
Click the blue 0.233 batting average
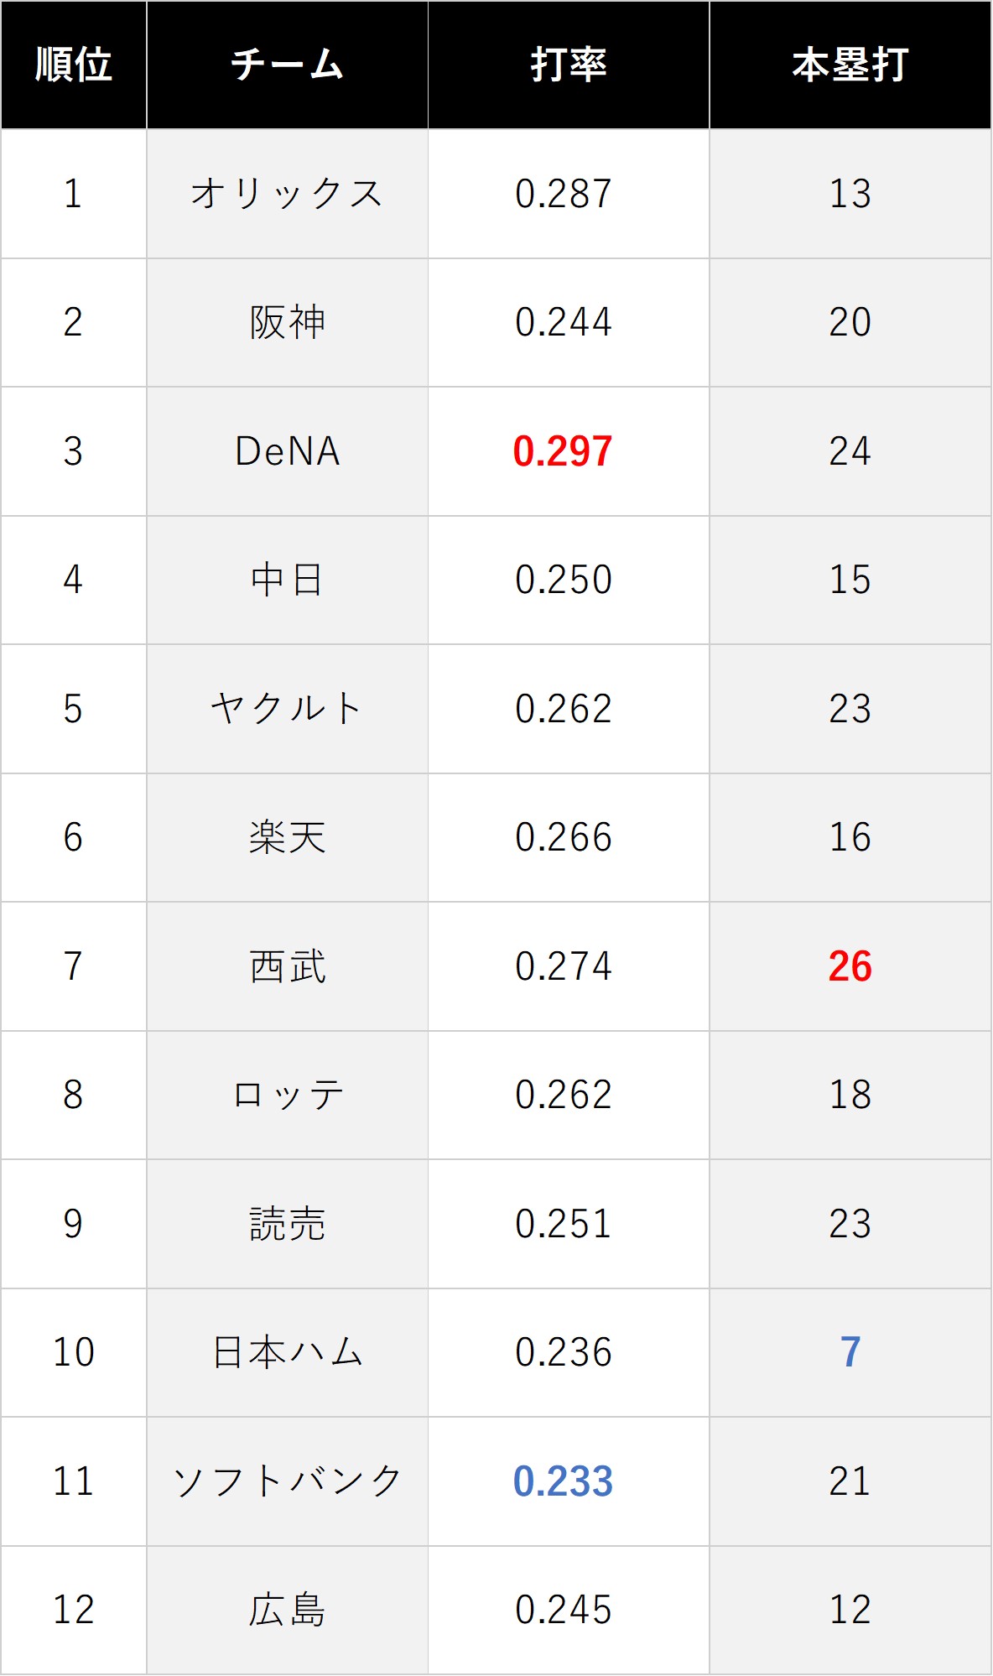(563, 1481)
